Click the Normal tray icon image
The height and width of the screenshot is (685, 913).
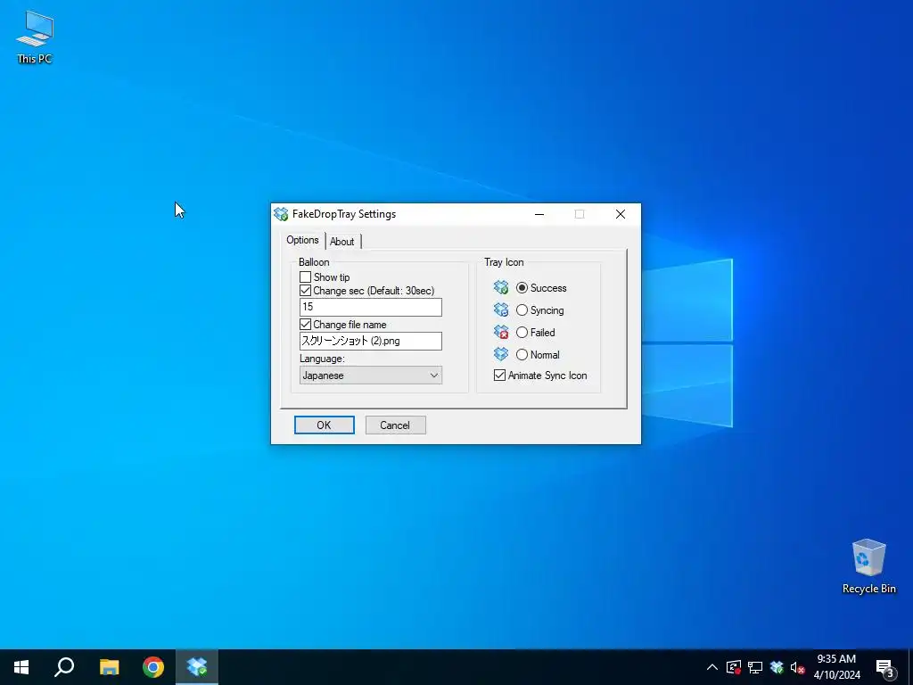(501, 353)
